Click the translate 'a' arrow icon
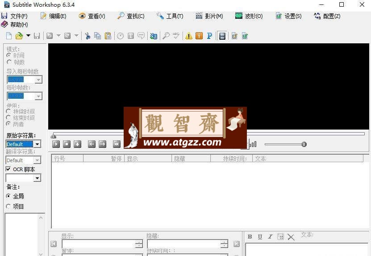The width and height of the screenshot is (371, 256). [x=153, y=36]
